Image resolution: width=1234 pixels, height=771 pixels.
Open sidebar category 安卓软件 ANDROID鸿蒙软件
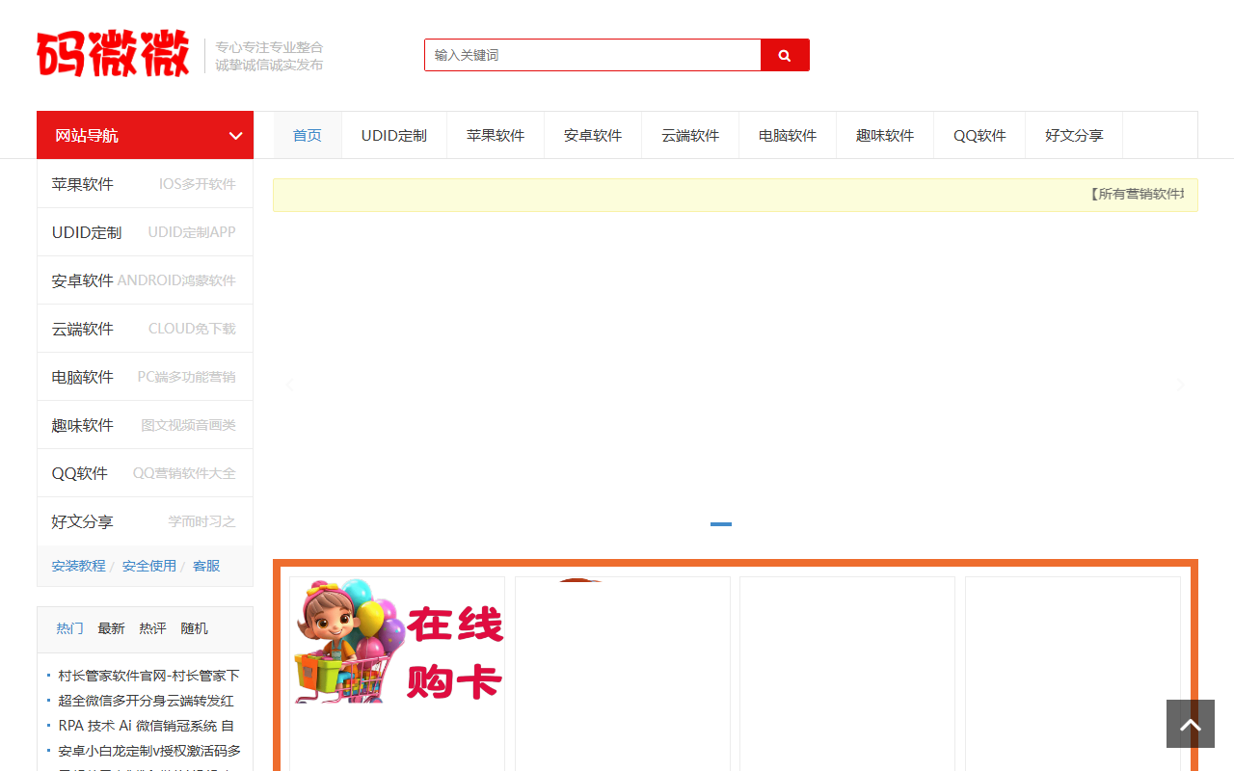click(x=145, y=280)
